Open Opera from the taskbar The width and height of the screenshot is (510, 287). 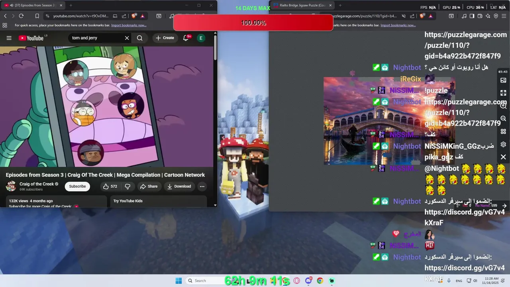pyautogui.click(x=296, y=281)
